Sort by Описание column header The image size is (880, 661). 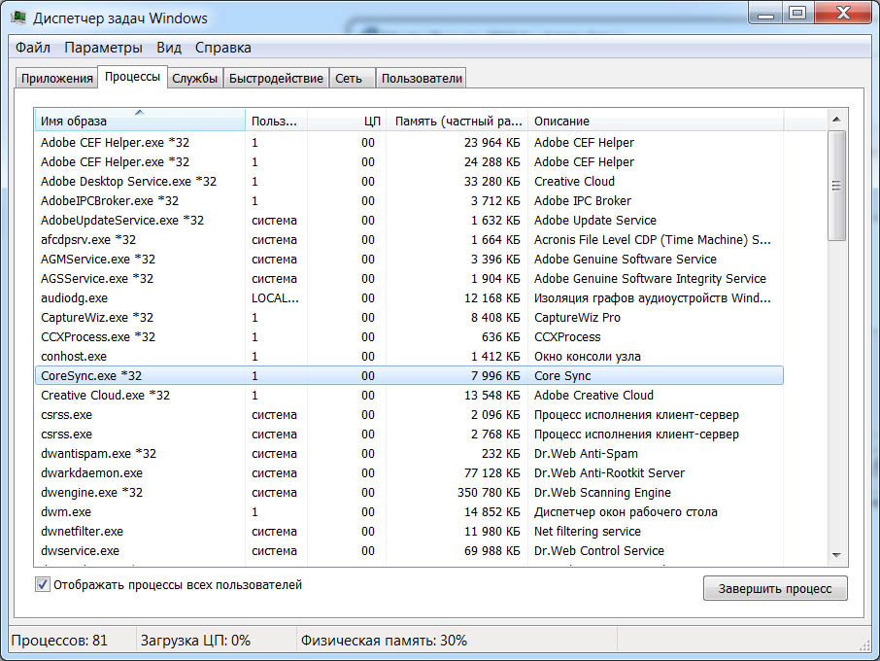coord(656,121)
